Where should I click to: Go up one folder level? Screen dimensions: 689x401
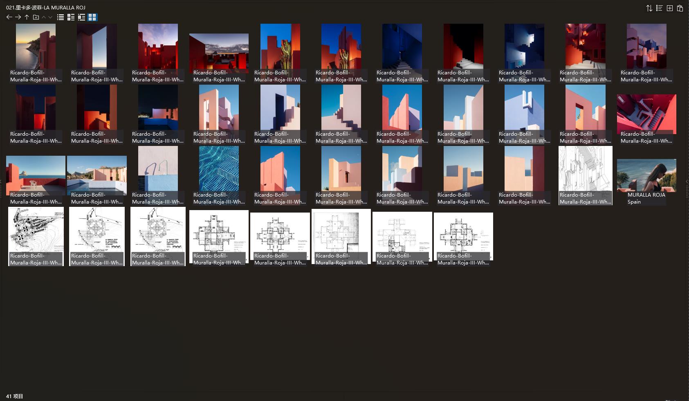click(x=27, y=17)
